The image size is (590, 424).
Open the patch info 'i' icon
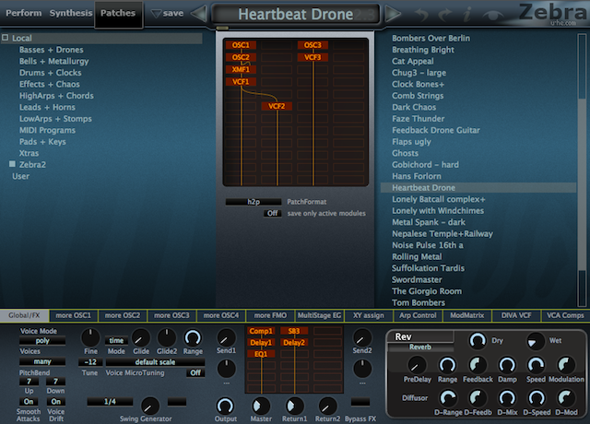pos(467,15)
